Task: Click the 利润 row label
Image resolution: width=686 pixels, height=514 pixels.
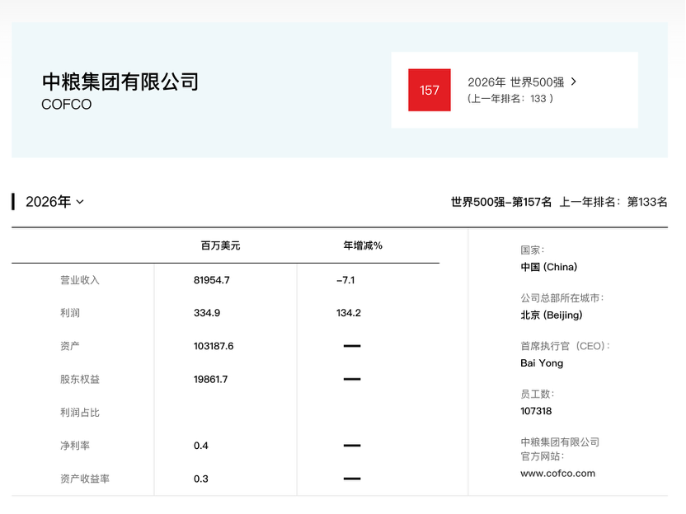Action: [x=70, y=313]
